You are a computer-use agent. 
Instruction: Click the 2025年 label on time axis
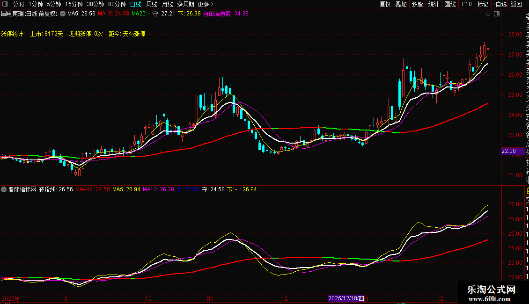click(x=11, y=298)
